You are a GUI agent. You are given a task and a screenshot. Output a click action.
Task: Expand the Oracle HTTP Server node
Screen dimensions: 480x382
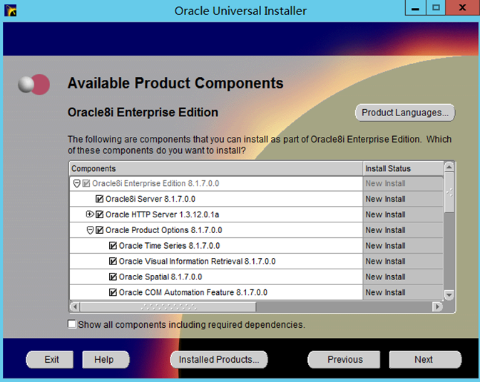[x=90, y=214]
